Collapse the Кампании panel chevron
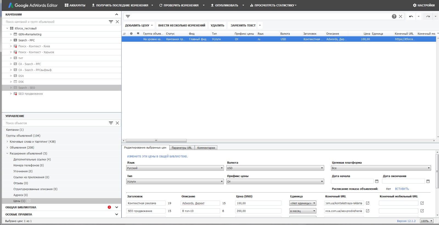Screen dimensions: 439x225 (x=117, y=14)
